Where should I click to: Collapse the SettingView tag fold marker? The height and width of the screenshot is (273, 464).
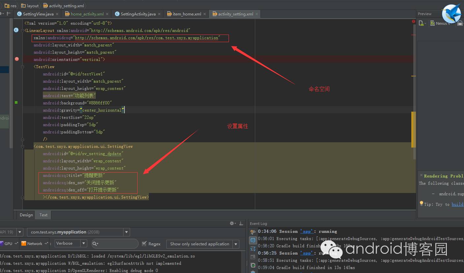click(x=23, y=146)
